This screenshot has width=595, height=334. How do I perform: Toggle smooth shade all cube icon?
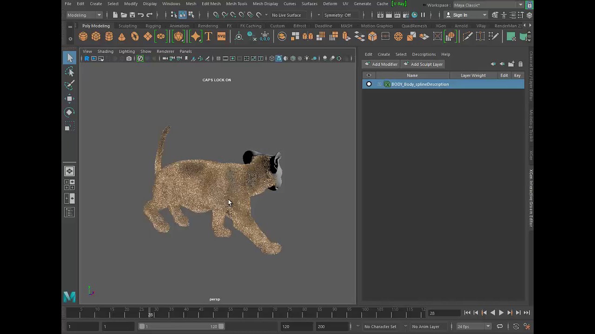[279, 58]
